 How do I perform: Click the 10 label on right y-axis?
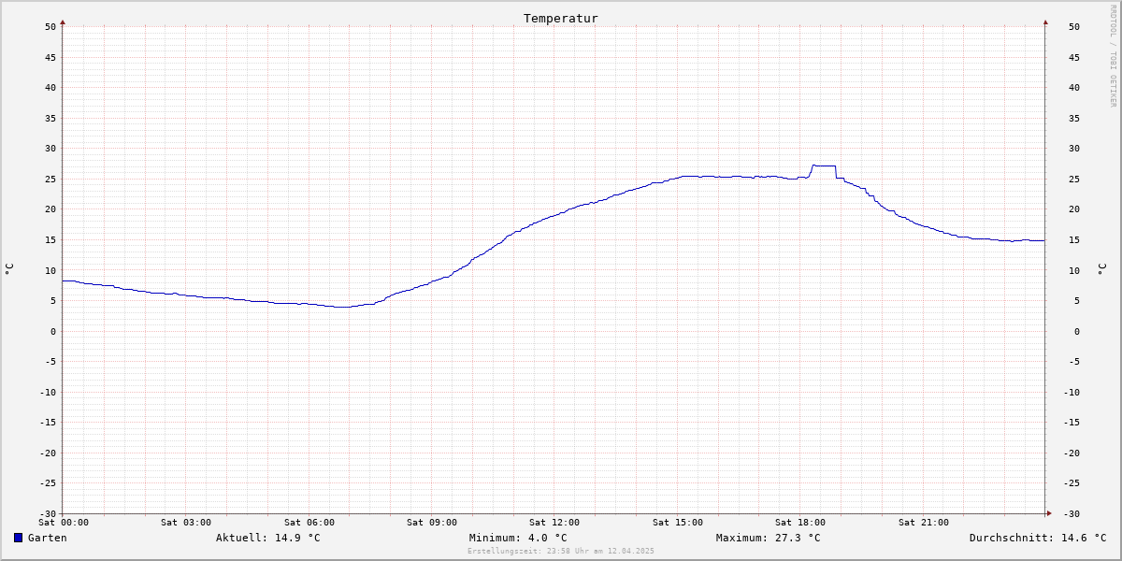[1074, 270]
